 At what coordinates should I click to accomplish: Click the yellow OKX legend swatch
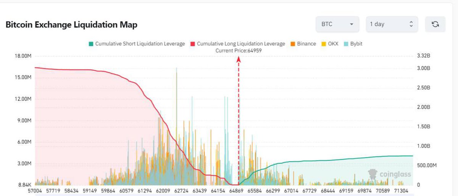coord(324,44)
